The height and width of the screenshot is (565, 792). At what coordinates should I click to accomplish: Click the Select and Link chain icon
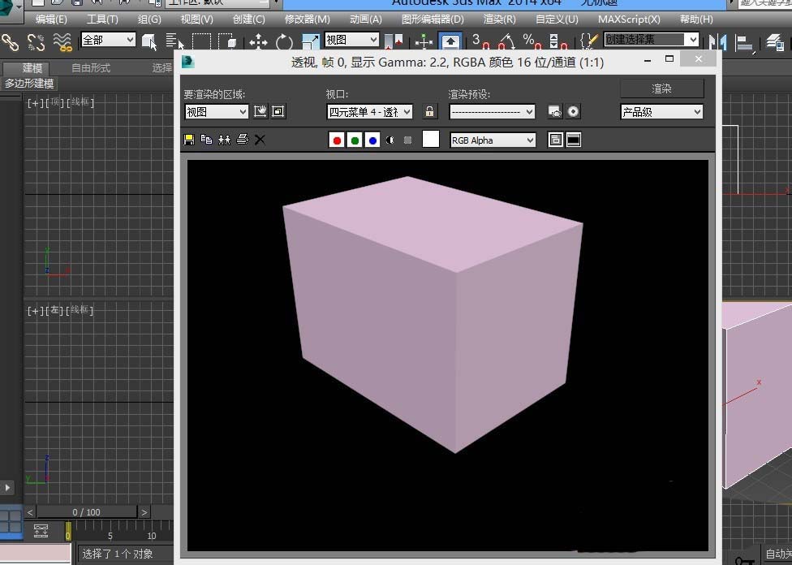click(x=11, y=41)
